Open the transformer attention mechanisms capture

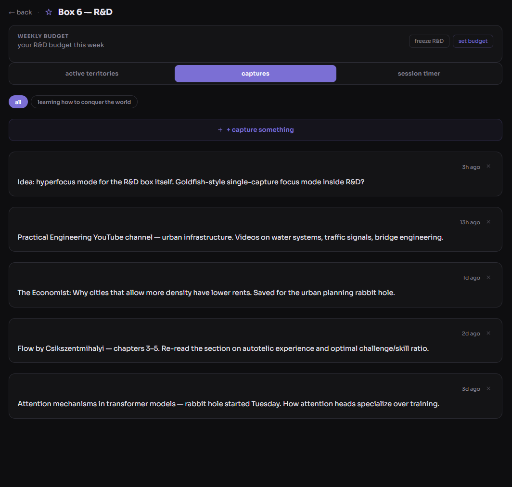click(x=228, y=404)
